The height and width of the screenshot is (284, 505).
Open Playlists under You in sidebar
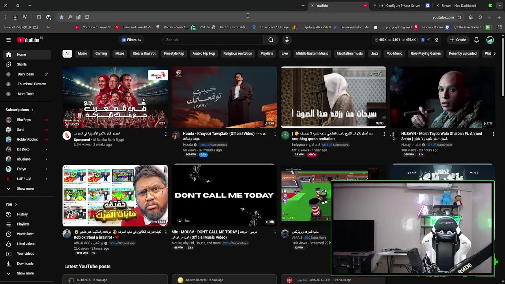pyautogui.click(x=23, y=224)
